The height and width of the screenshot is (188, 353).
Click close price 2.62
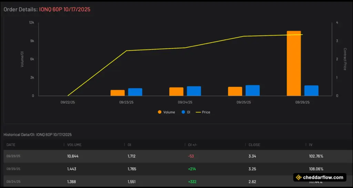point(252,181)
